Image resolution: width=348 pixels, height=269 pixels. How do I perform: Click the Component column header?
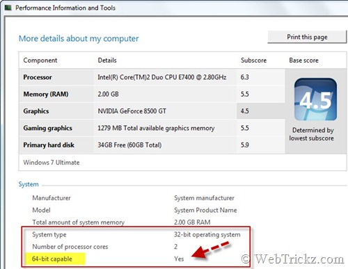pyautogui.click(x=40, y=60)
